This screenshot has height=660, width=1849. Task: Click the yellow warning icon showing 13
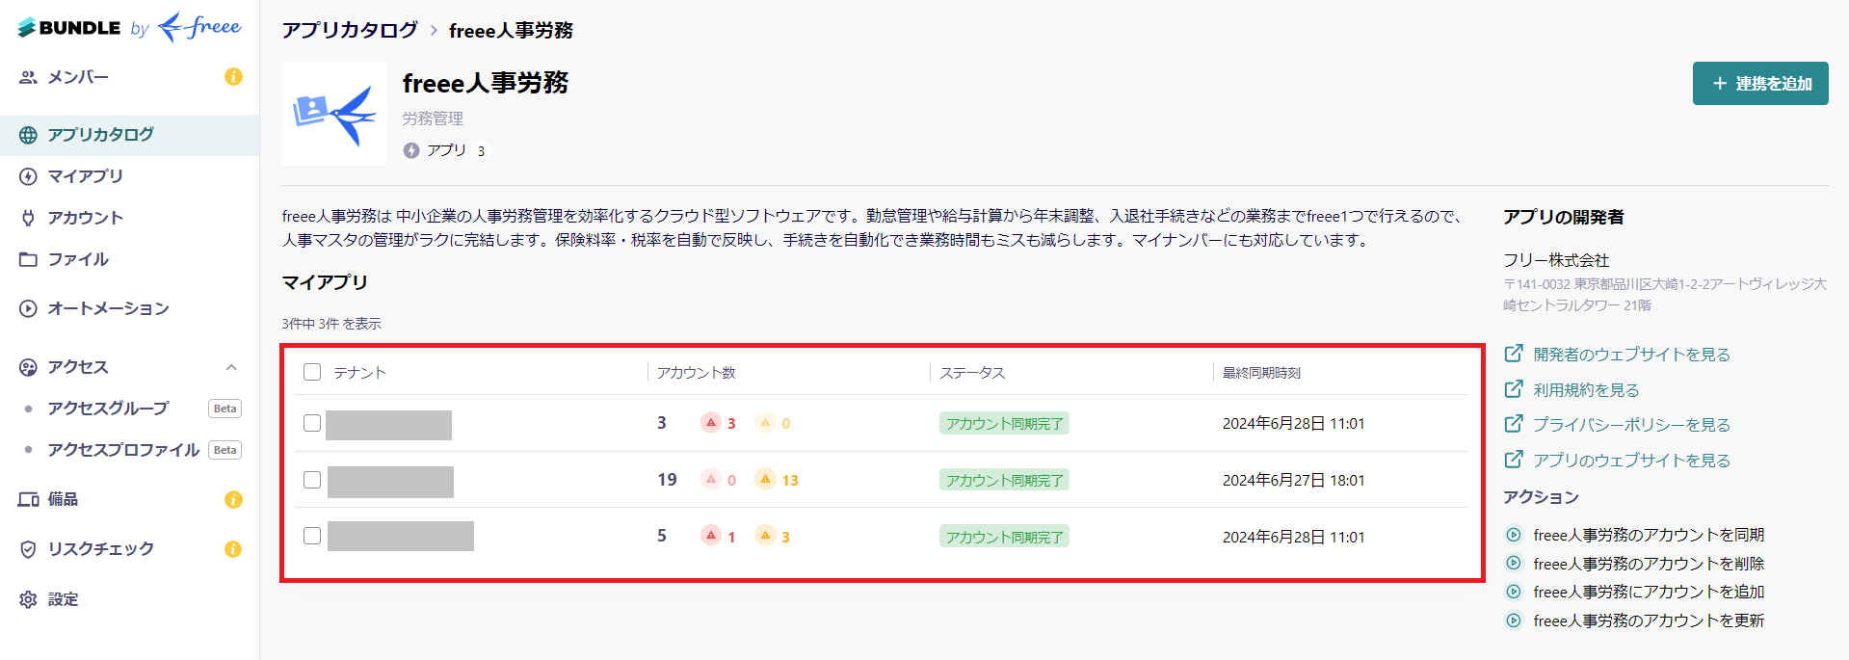[765, 479]
